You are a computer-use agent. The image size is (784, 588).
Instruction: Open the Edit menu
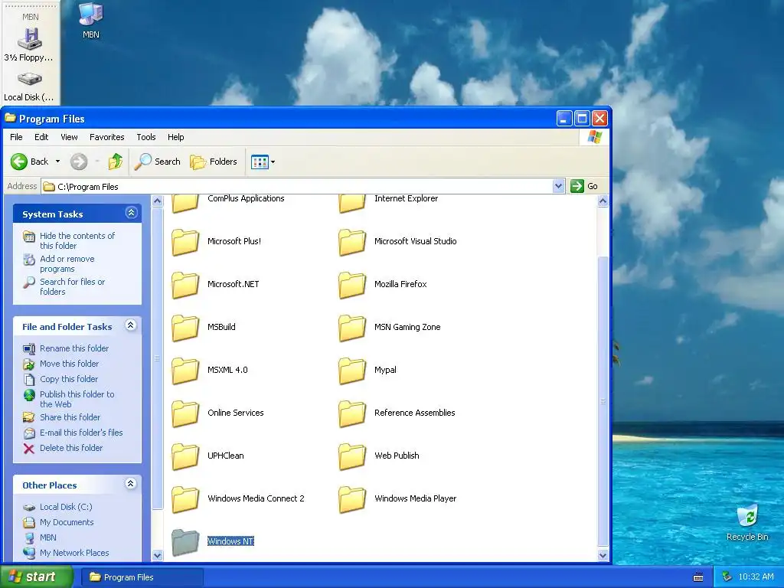[41, 137]
